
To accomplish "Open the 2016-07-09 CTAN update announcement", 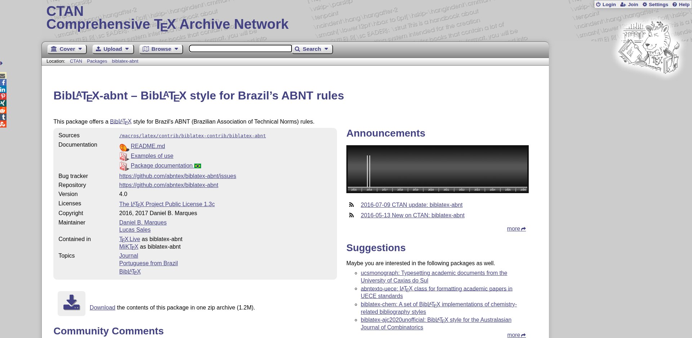I will pos(412,205).
